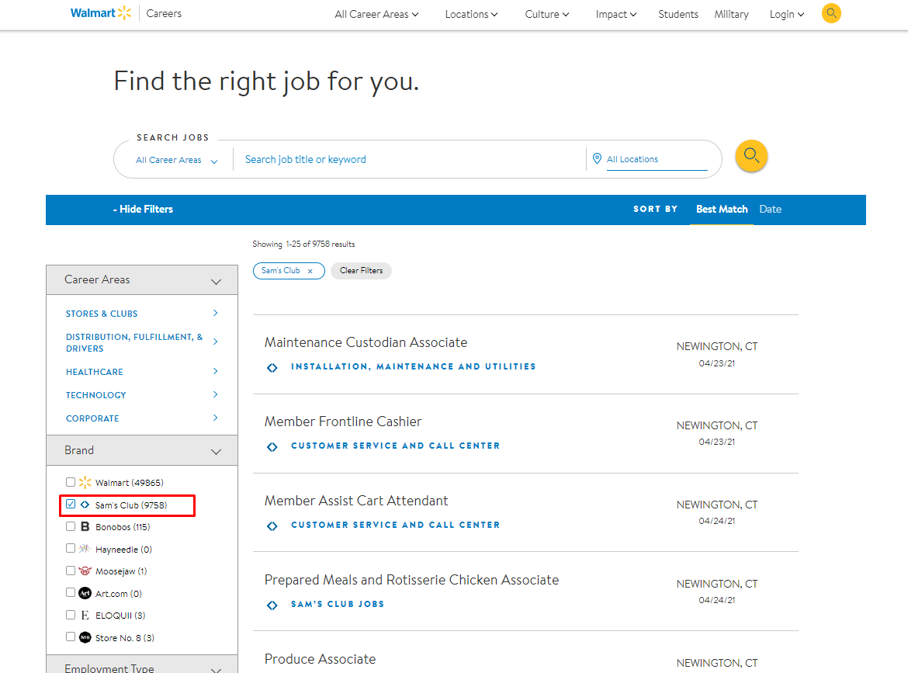Image resolution: width=908 pixels, height=673 pixels.
Task: Expand Distribution, Fulfillment, & Drivers area
Action: [142, 342]
